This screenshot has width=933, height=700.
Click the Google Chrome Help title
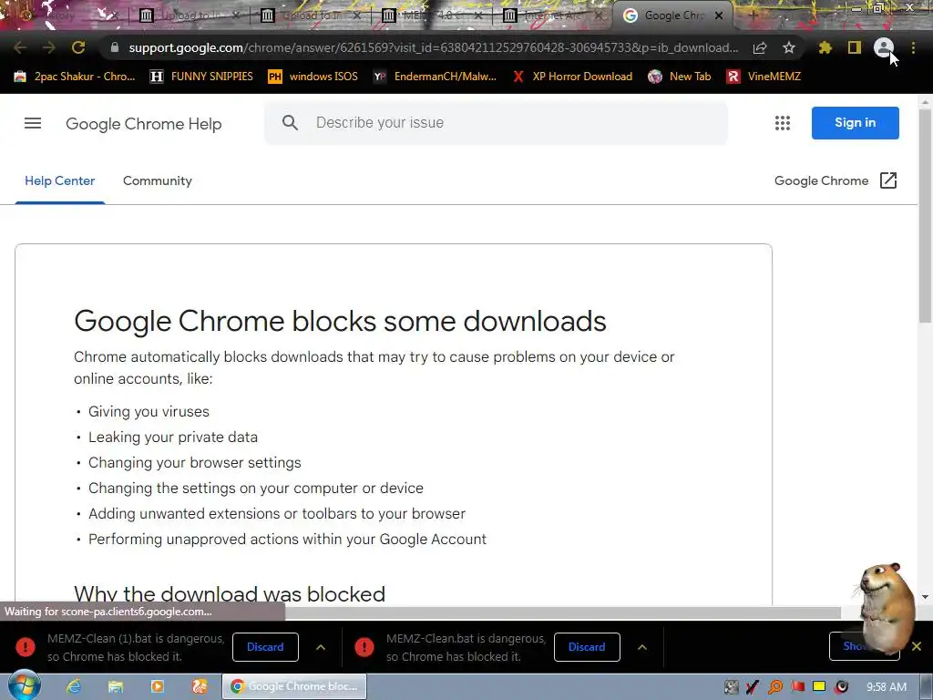point(143,124)
